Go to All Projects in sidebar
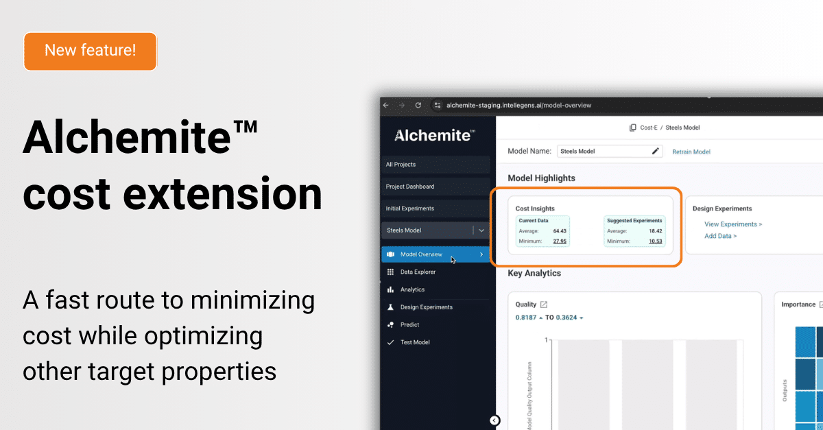This screenshot has height=430, width=823. 436,165
